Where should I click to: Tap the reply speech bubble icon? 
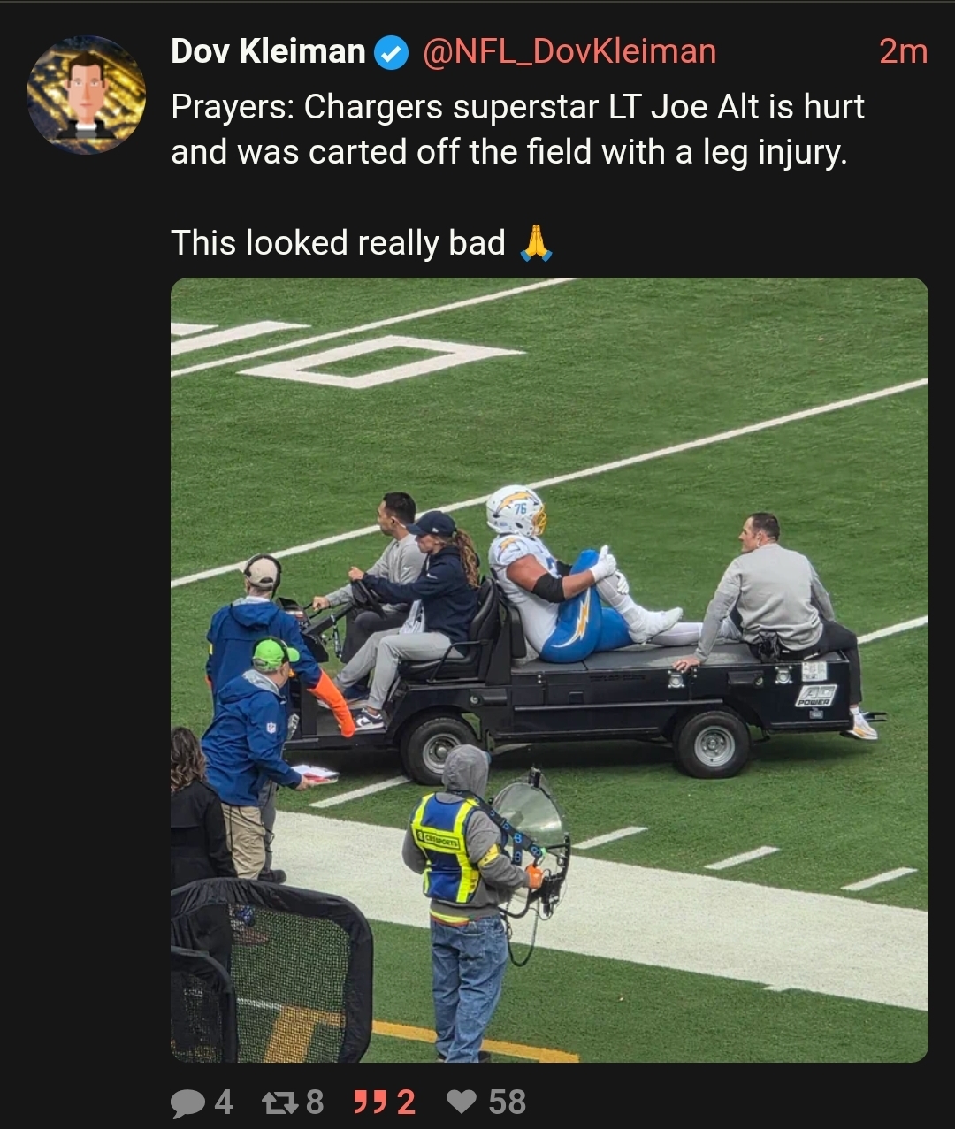tap(187, 1102)
